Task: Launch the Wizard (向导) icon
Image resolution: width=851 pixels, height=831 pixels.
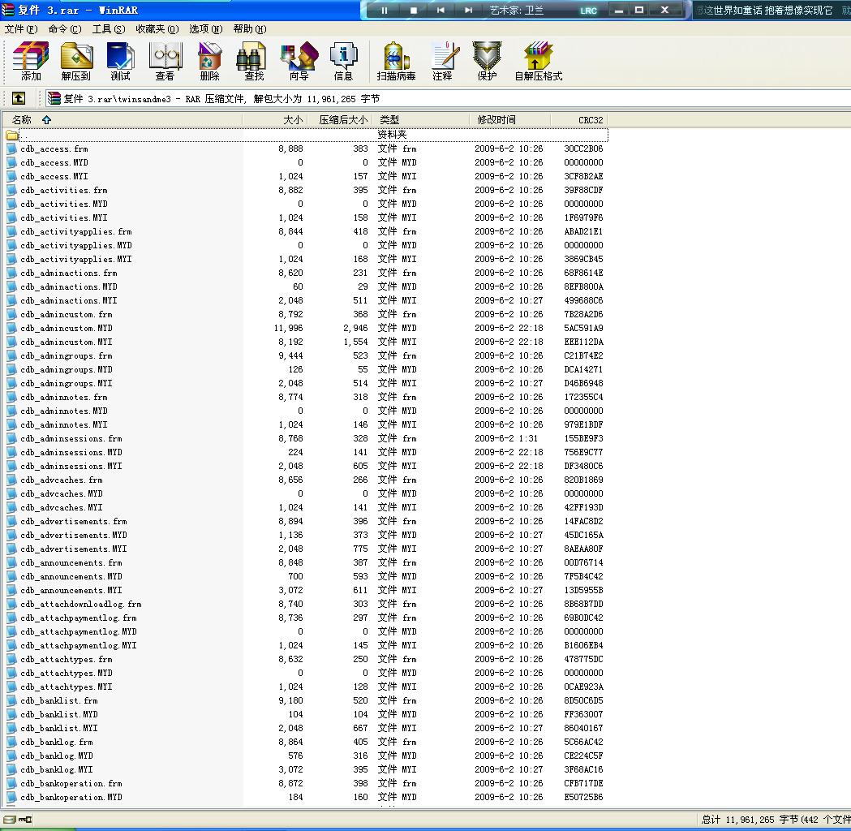Action: click(299, 61)
